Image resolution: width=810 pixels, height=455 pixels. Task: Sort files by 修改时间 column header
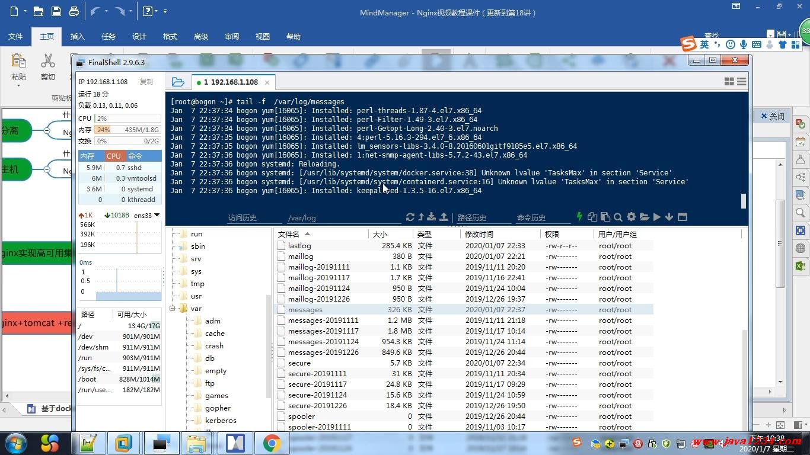pyautogui.click(x=500, y=234)
